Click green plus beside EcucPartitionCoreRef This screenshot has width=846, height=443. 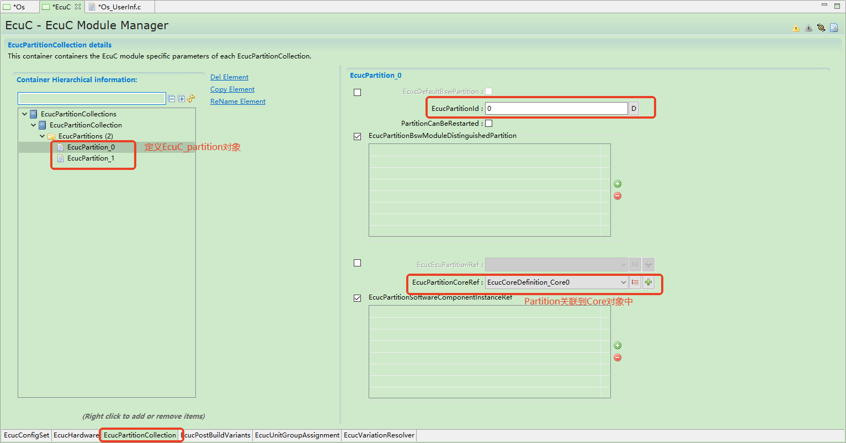tap(648, 282)
